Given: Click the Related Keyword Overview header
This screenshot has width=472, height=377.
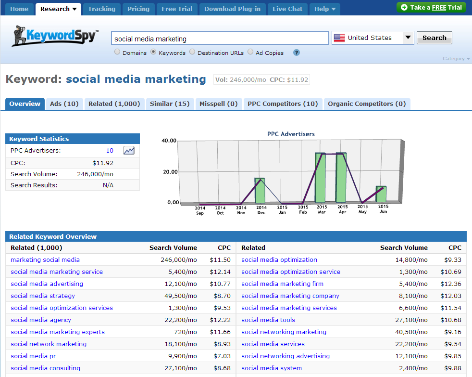Looking at the screenshot, I should (236, 236).
